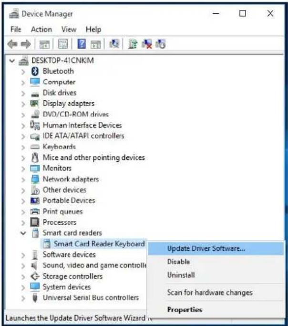Open the Help menu
Image resolution: width=288 pixels, height=326 pixels.
(x=93, y=30)
